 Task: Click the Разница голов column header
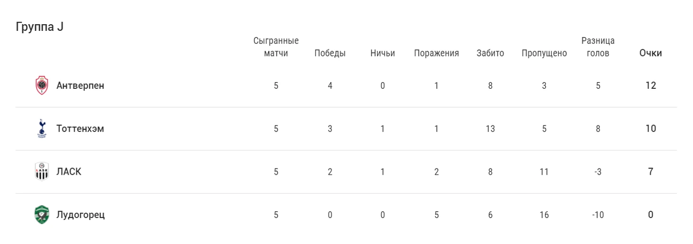598,47
